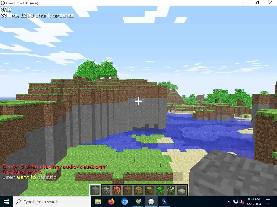This screenshot has width=277, height=207.
Task: Select the log block in the hotbar
Action: tap(149, 190)
